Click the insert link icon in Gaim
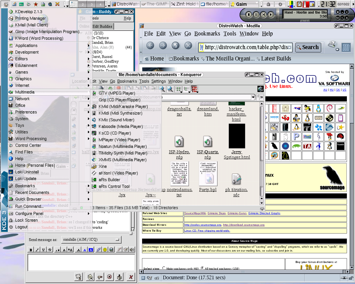Viewport: 355px width, 284px height. (98, 250)
